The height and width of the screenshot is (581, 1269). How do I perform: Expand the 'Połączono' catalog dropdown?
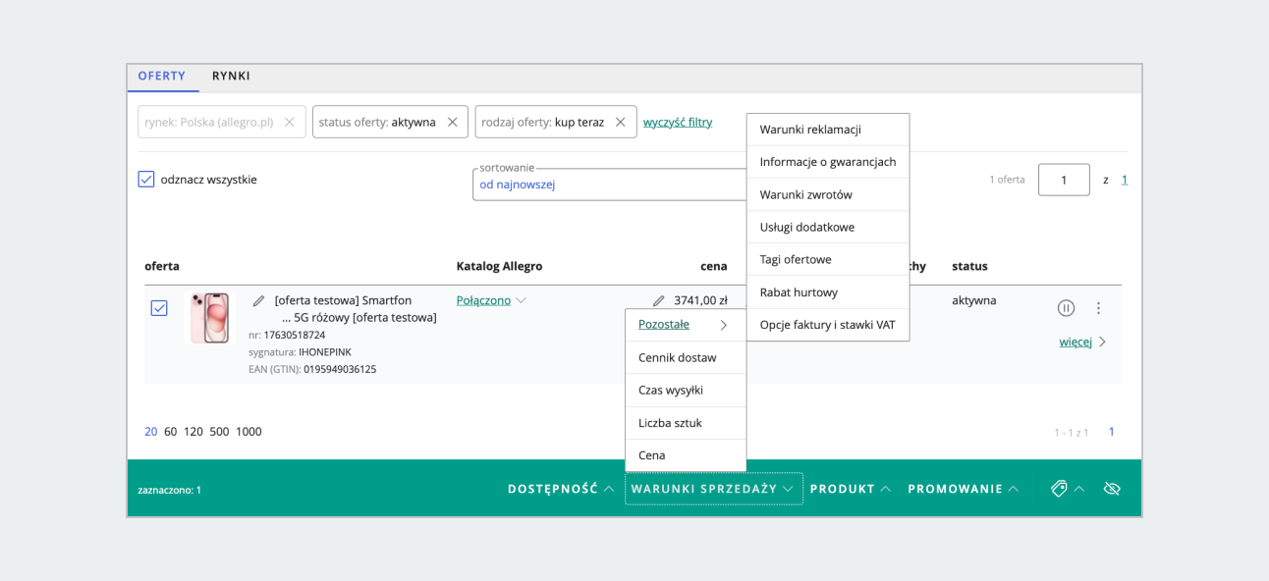pyautogui.click(x=491, y=300)
